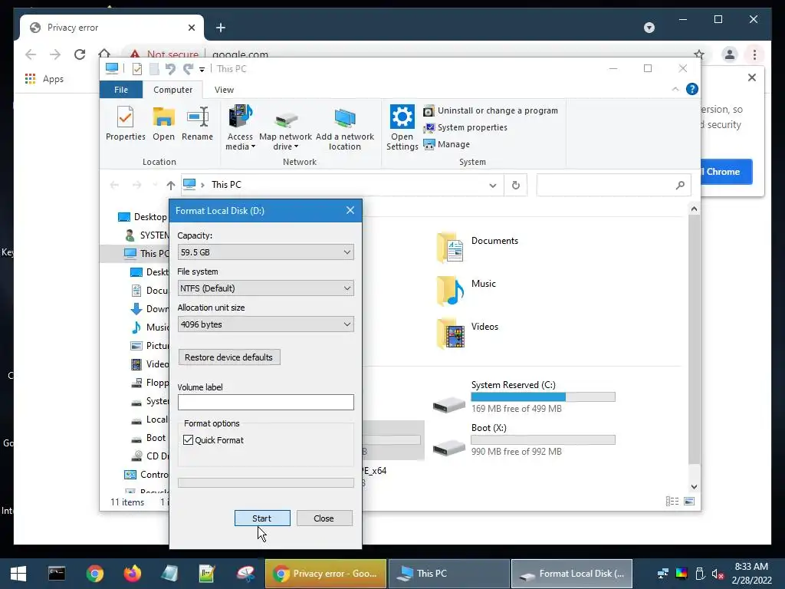Open the Capacity dropdown showing 59.5 GB
Image resolution: width=785 pixels, height=589 pixels.
point(265,252)
